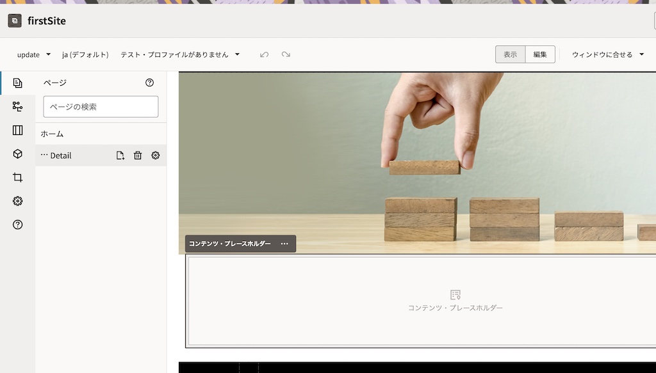Select the crop icon in sidebar
Image resolution: width=656 pixels, height=373 pixels.
17,178
